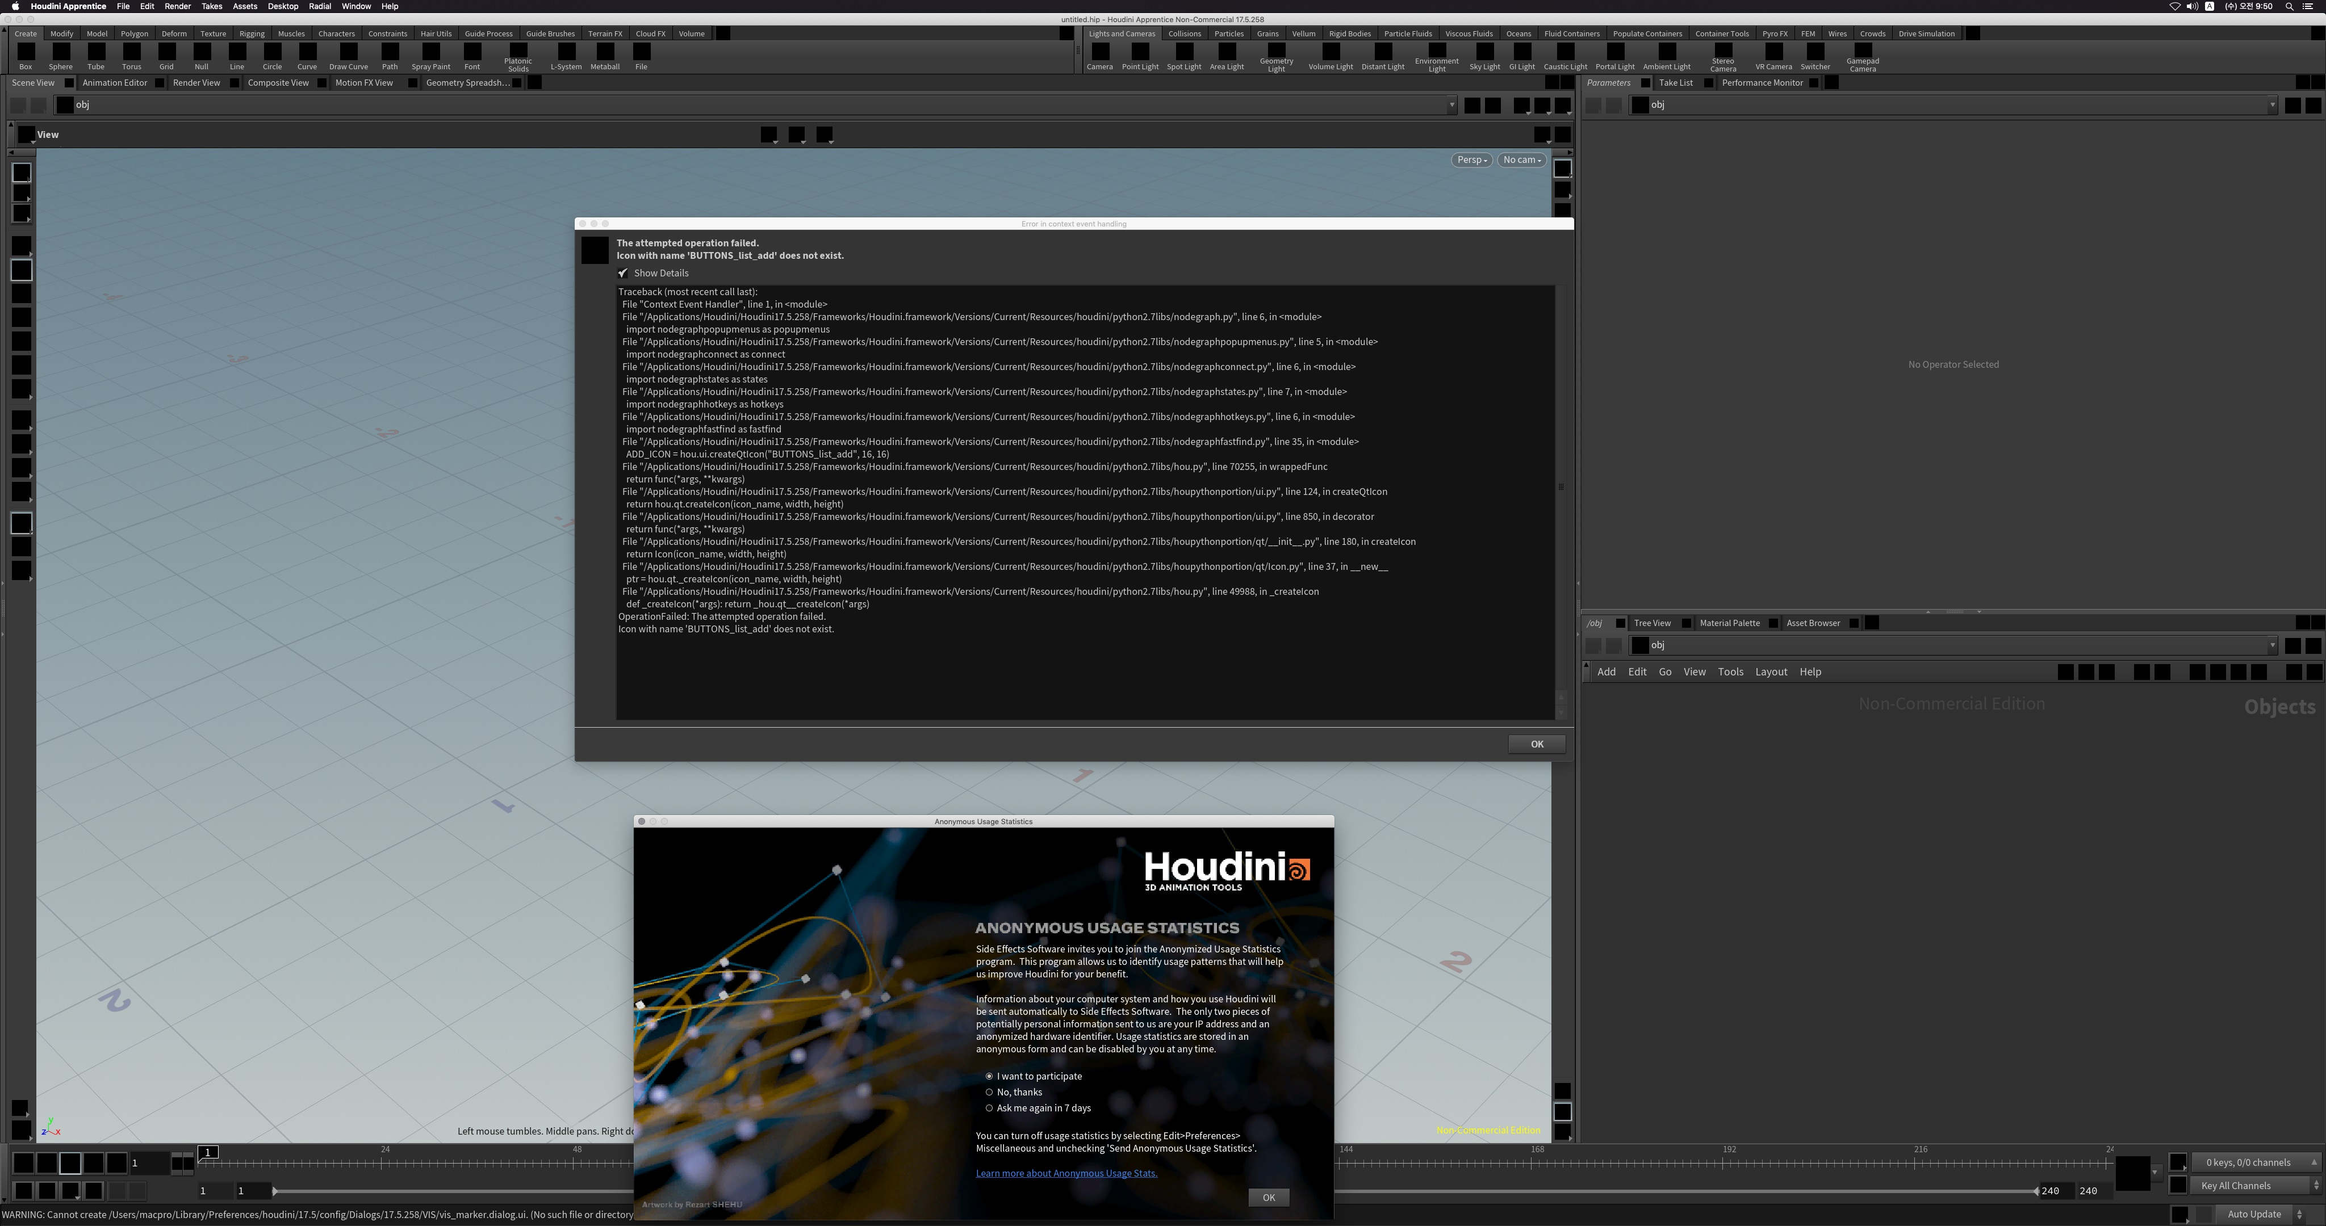The height and width of the screenshot is (1226, 2326).
Task: Switch to the Rigid Bodies shelf tab
Action: tap(1349, 33)
